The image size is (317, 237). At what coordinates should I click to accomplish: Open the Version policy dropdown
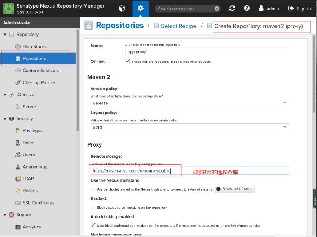[189, 103]
